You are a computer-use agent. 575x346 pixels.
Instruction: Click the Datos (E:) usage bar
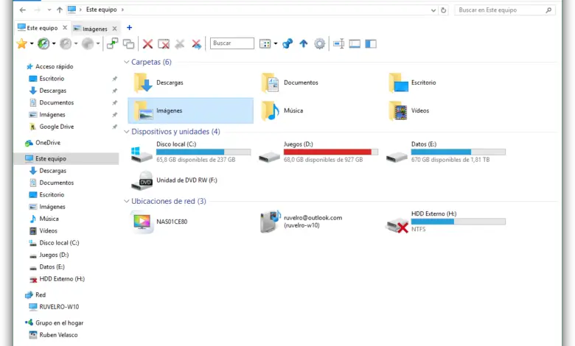tap(459, 152)
